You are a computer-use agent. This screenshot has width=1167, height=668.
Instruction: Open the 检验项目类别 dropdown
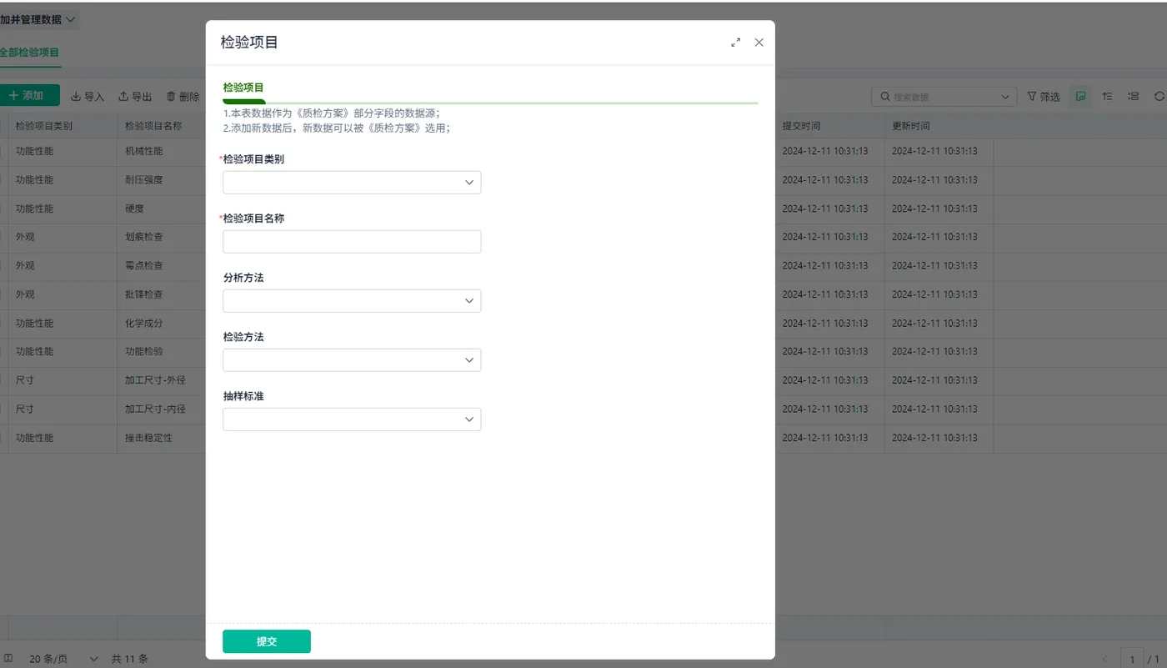click(352, 183)
